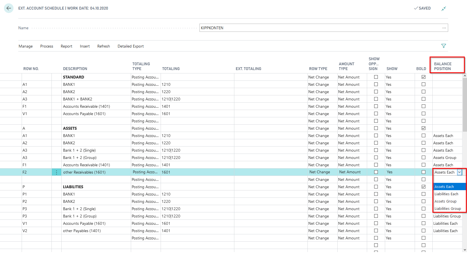
Task: Choose Liabilities Each from dropdown list
Action: coord(446,194)
